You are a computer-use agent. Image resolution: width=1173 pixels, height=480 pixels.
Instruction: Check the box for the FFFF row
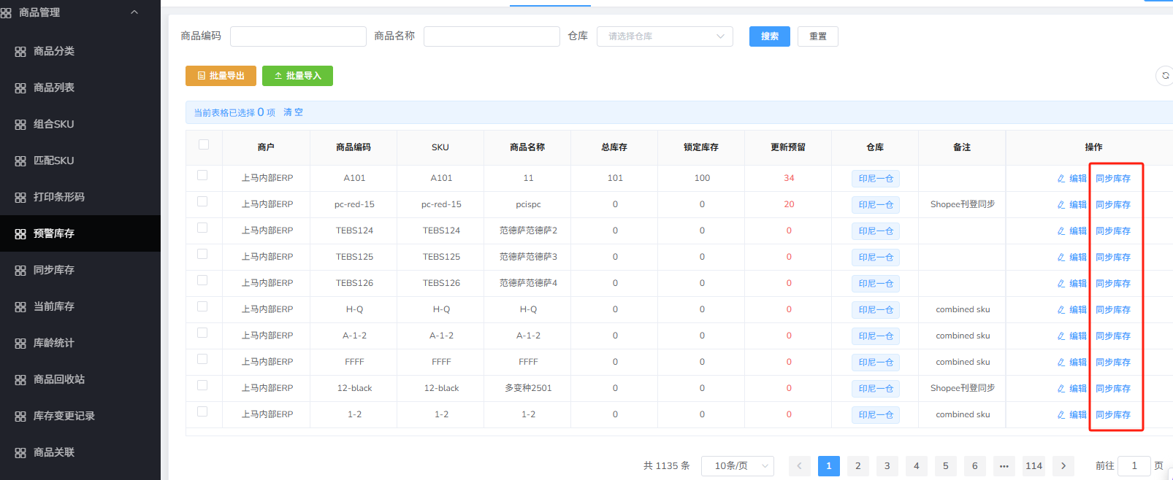[202, 359]
